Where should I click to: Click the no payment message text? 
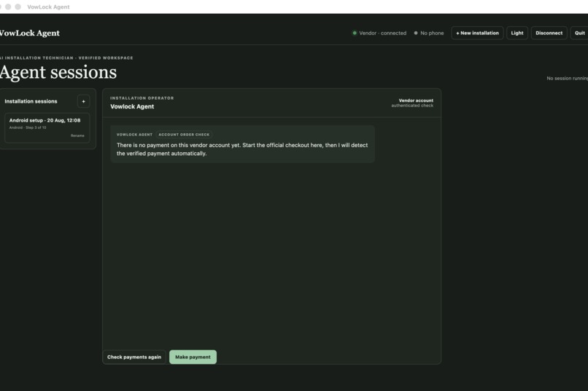pos(242,149)
